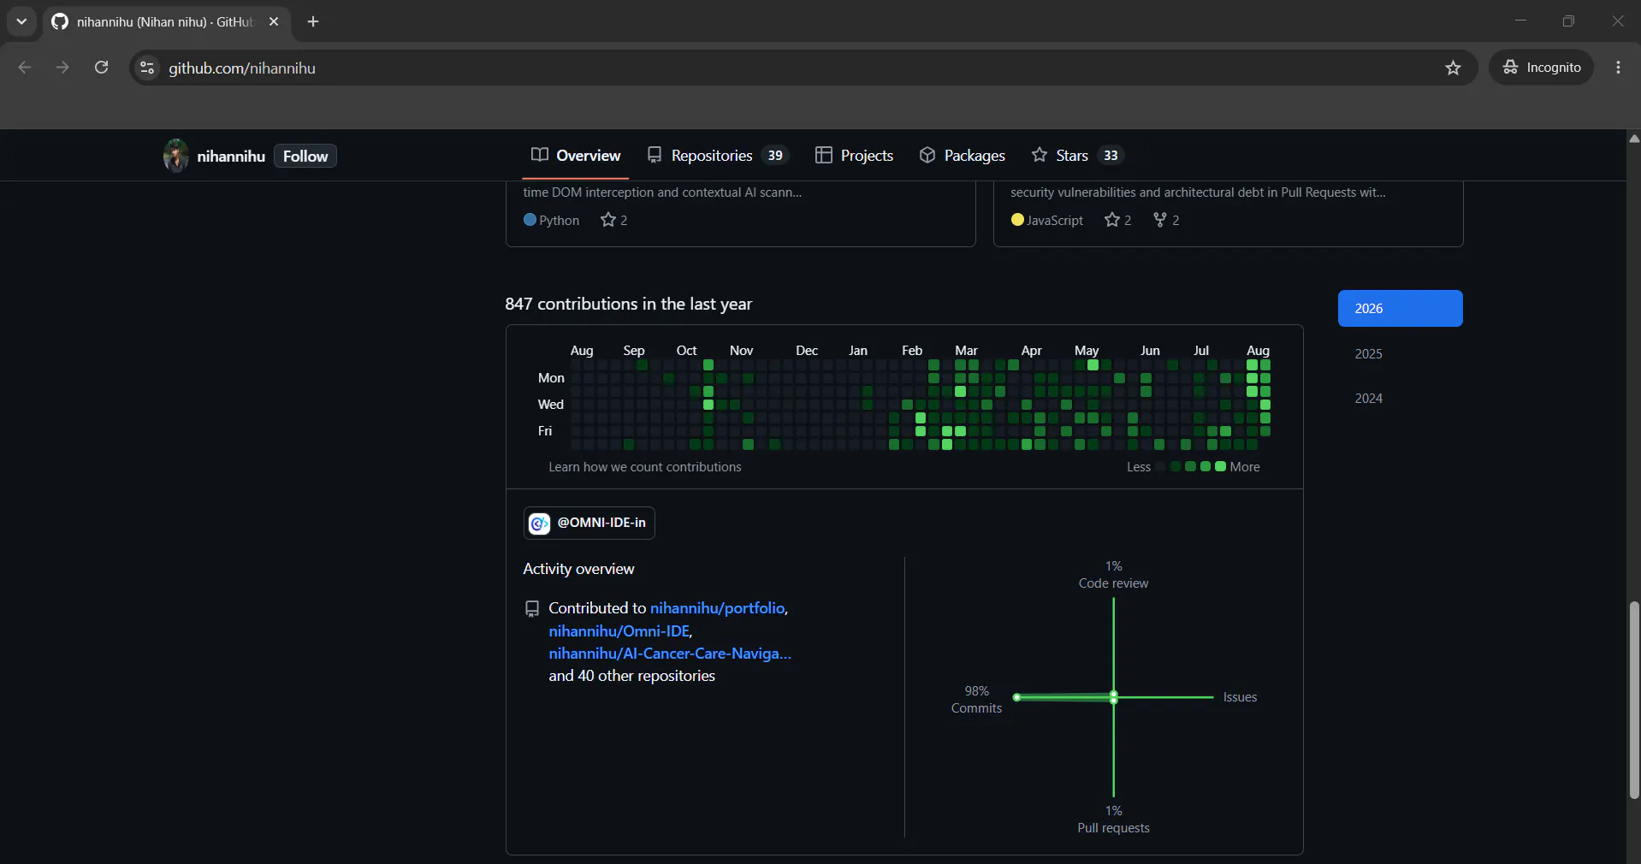Restore down the browser window
This screenshot has width=1641, height=864.
click(x=1568, y=21)
